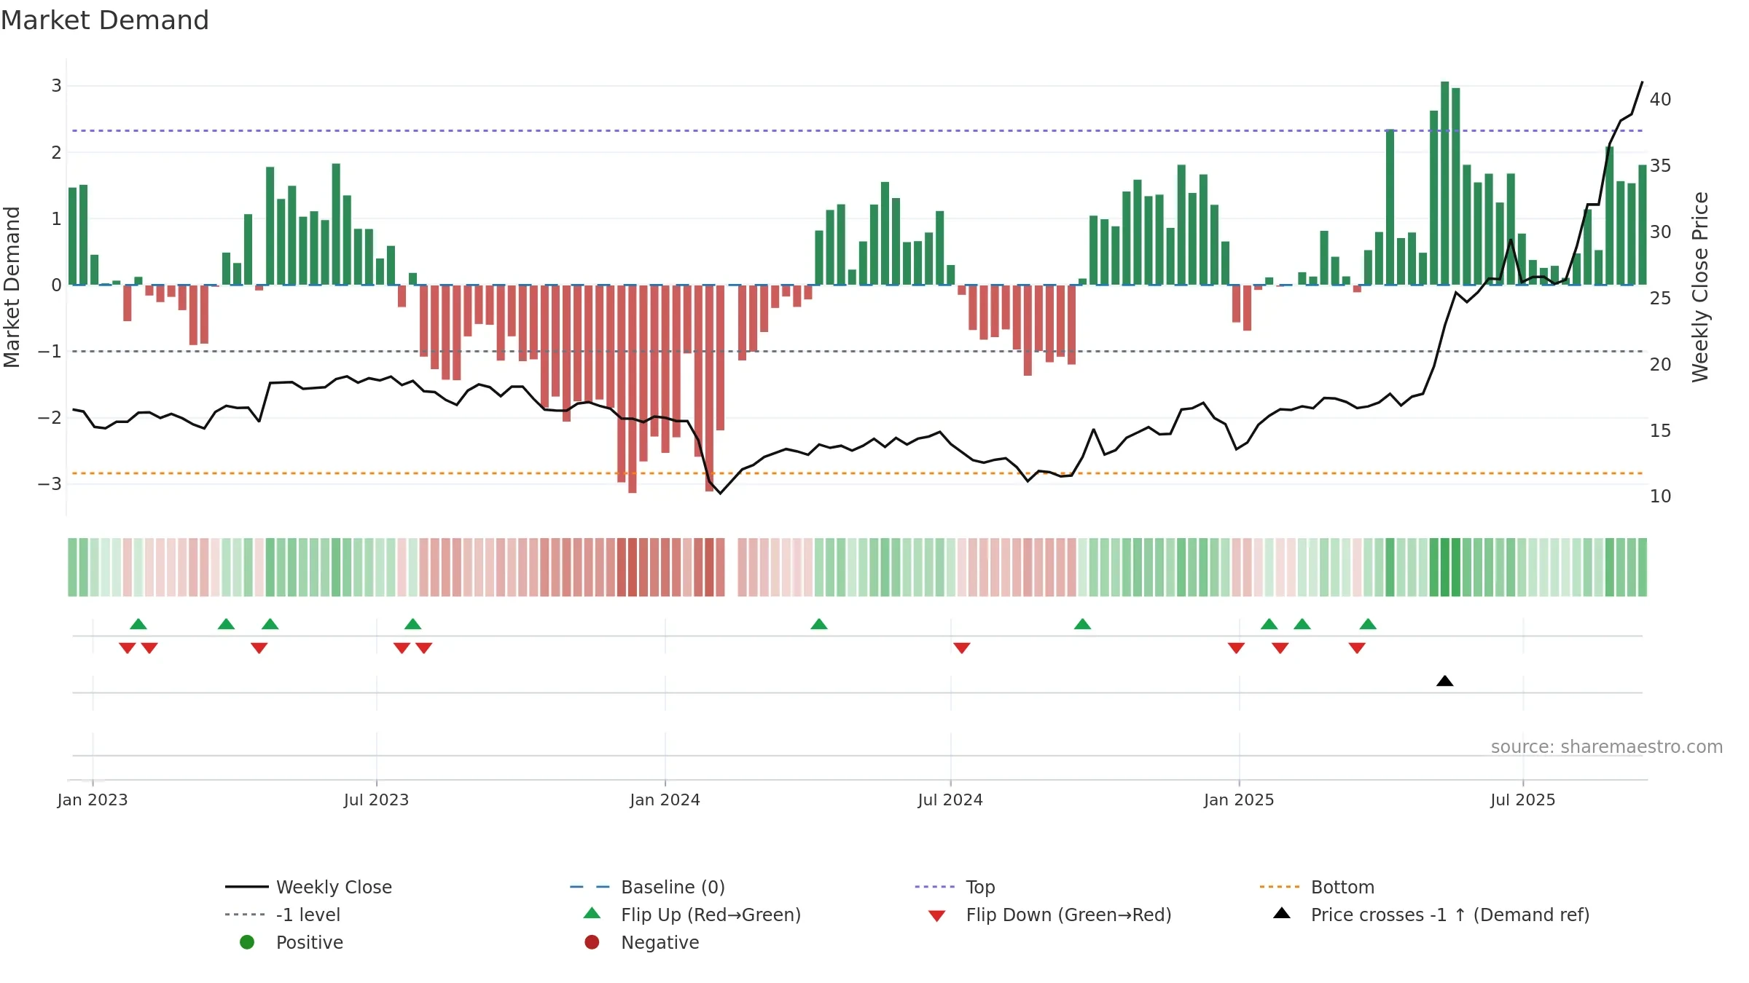
Task: Click the Price crosses -1 legend text
Action: pyautogui.click(x=1450, y=915)
